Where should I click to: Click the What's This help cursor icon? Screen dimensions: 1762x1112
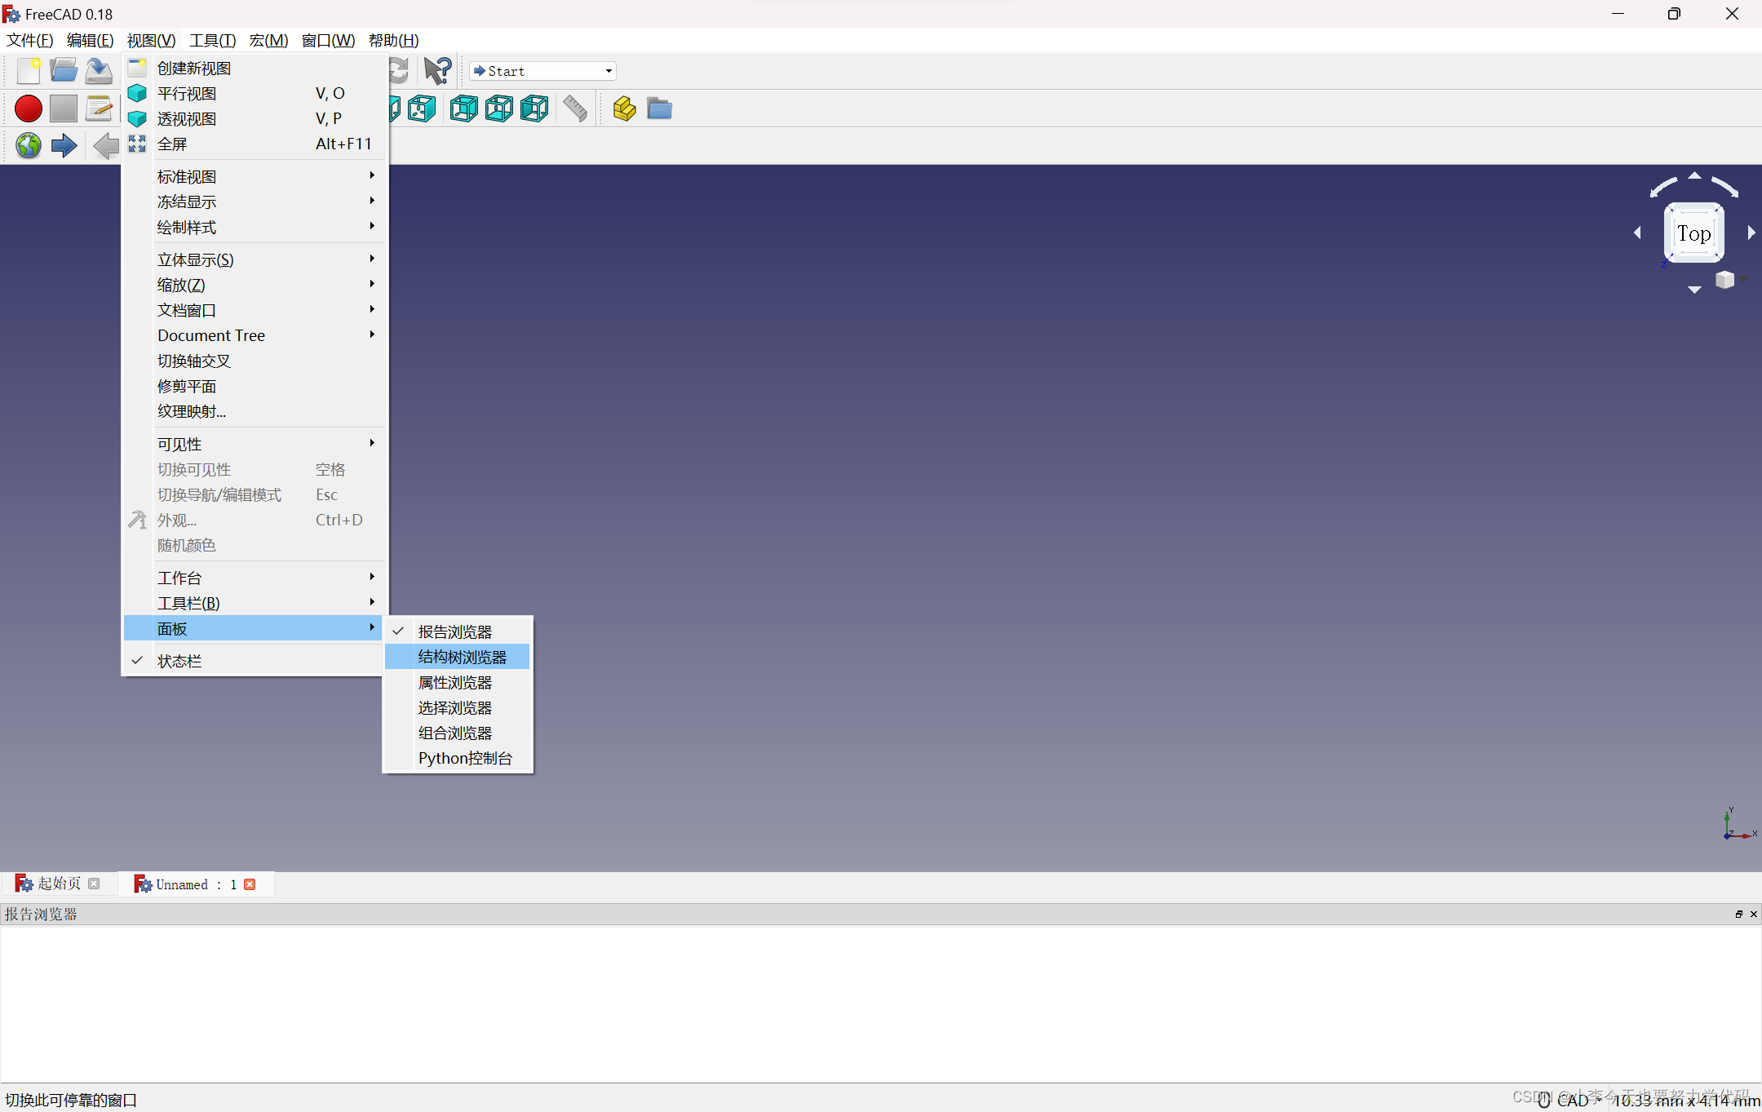coord(437,70)
